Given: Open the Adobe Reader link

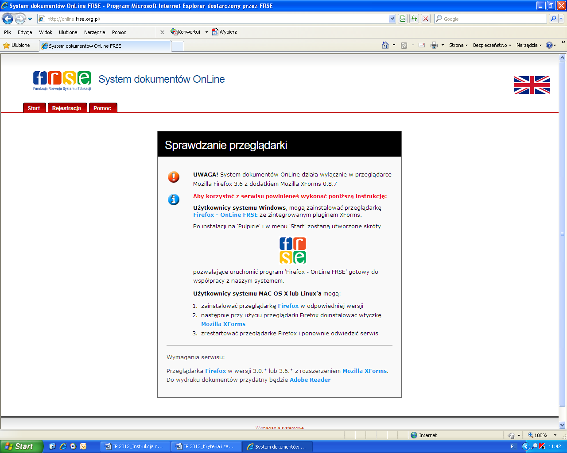Looking at the screenshot, I should click(x=310, y=380).
